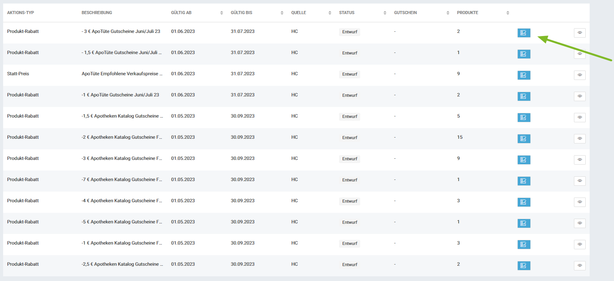Select description '-1 € ApoTüte Gutscheine Juni/Juli 23'
The width and height of the screenshot is (614, 281).
pos(120,95)
